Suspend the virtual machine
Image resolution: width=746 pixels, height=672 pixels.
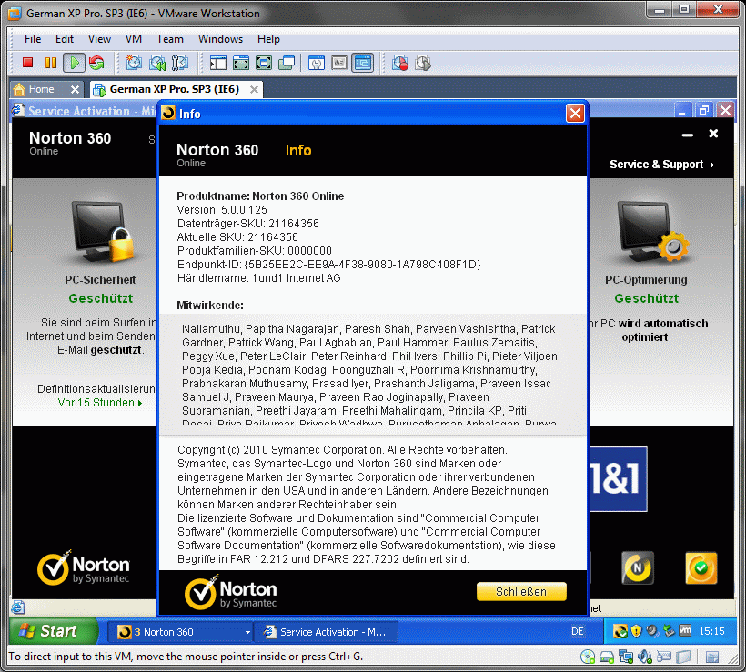tap(50, 63)
